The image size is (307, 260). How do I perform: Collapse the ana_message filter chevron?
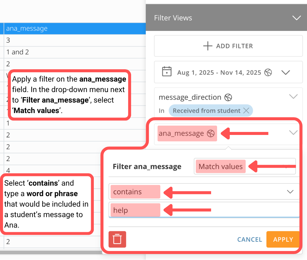293,133
